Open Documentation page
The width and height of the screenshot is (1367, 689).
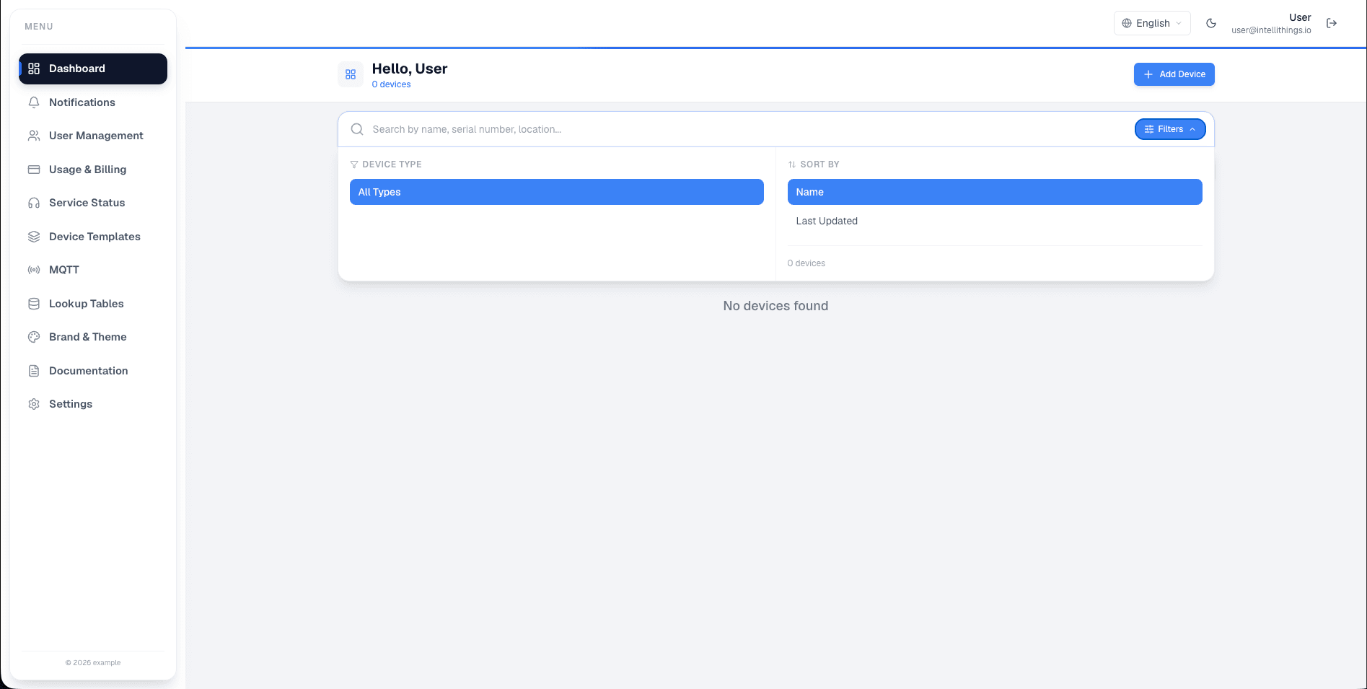click(x=93, y=371)
